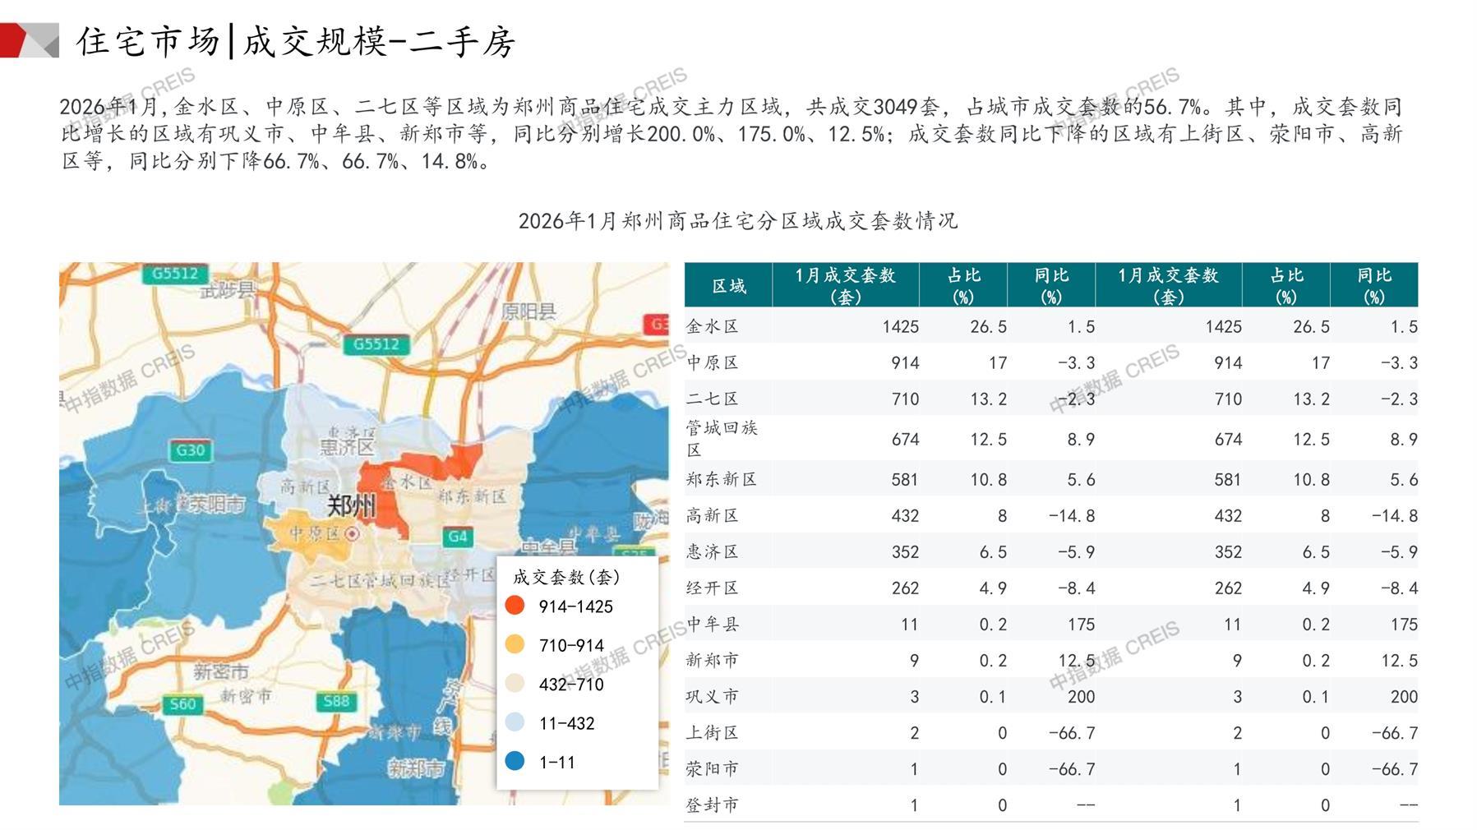Image resolution: width=1477 pixels, height=830 pixels.
Task: Click the S60 road shield near 新密市
Action: click(182, 703)
